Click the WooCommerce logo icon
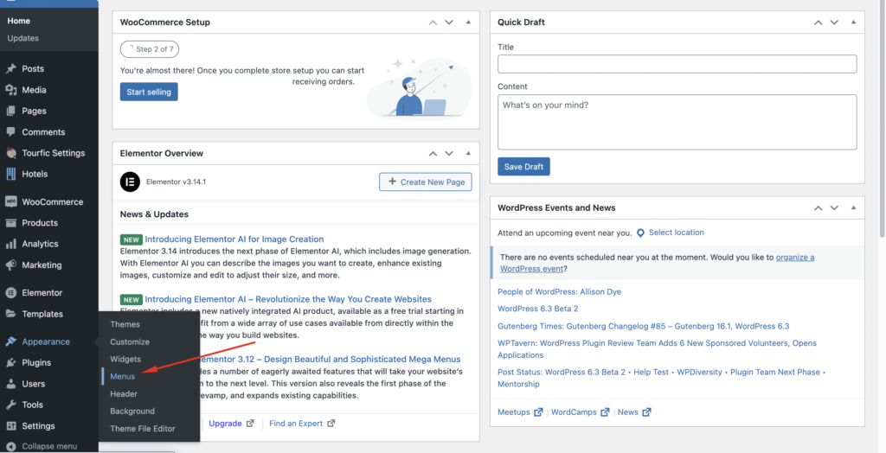Viewport: 886px width, 453px height. coord(10,201)
